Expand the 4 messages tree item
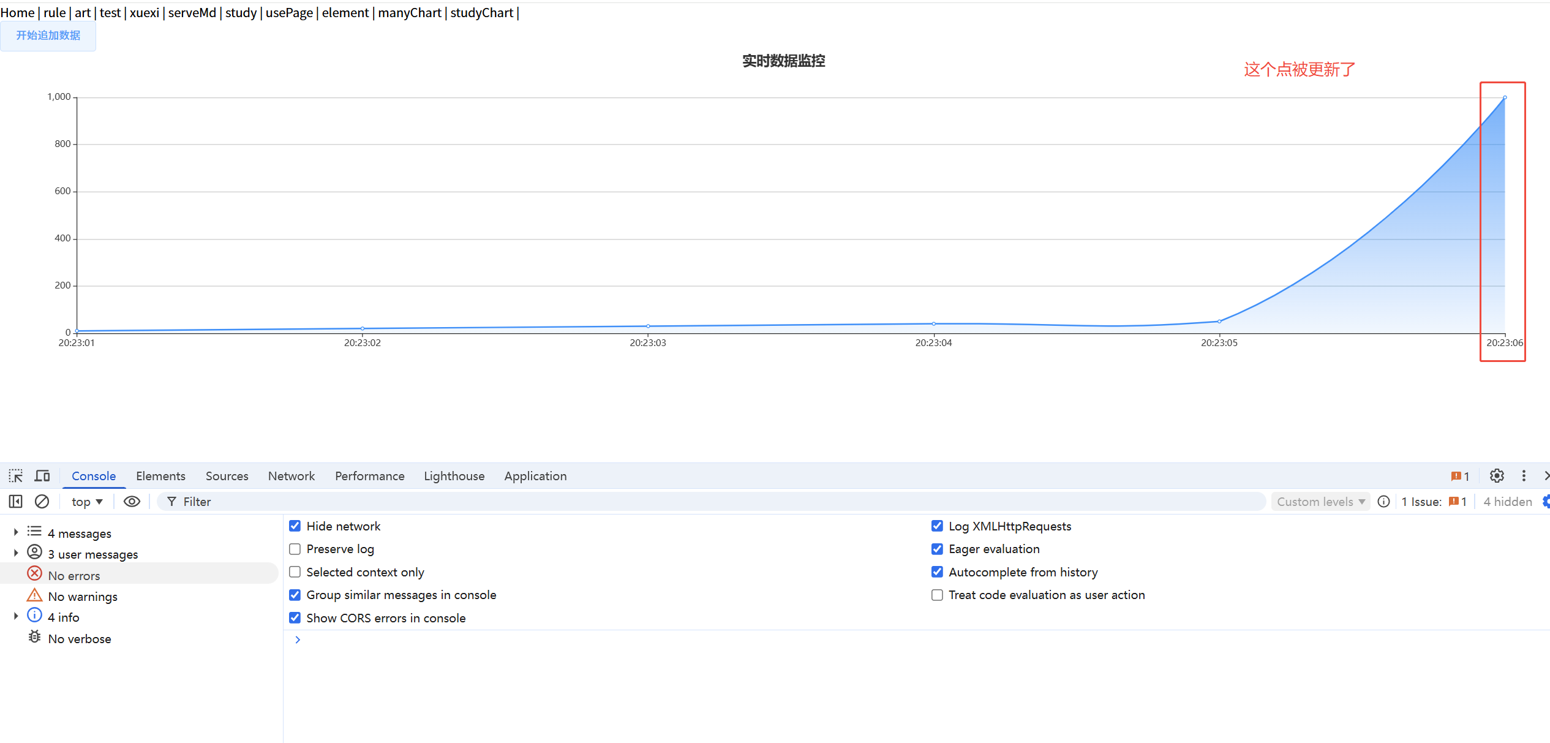 16,533
